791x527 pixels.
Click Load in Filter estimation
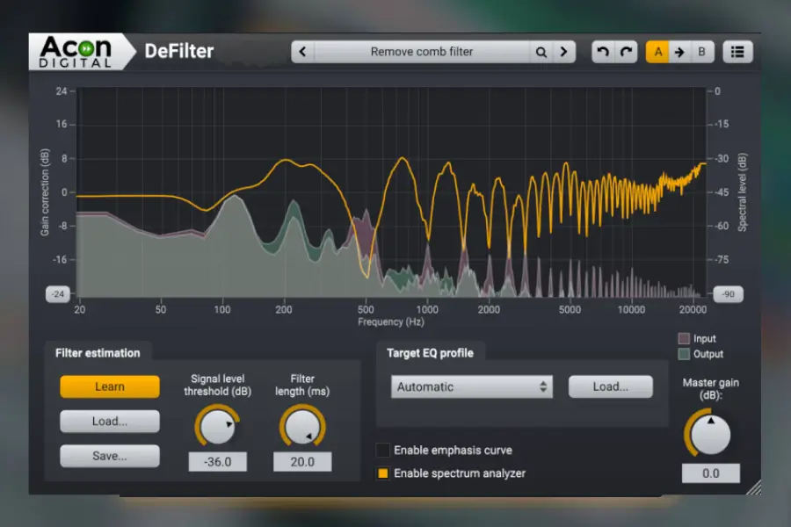tap(110, 421)
